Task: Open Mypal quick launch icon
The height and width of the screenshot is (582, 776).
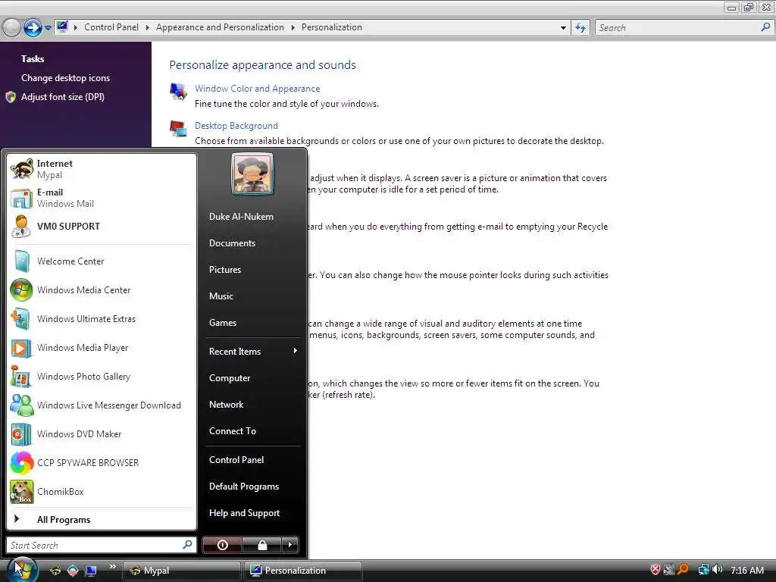Action: (x=55, y=571)
